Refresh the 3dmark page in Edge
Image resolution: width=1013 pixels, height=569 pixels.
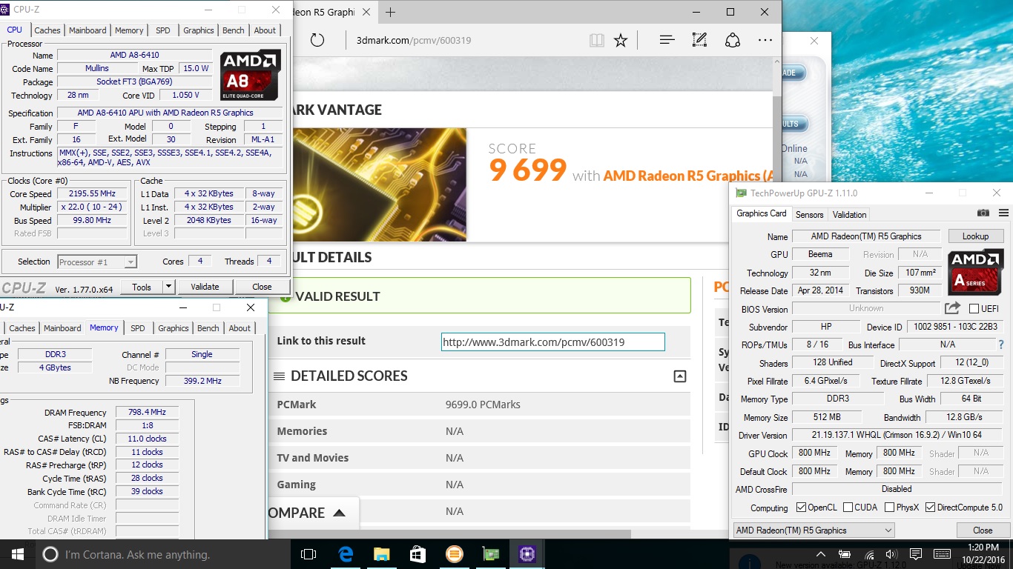coord(317,40)
